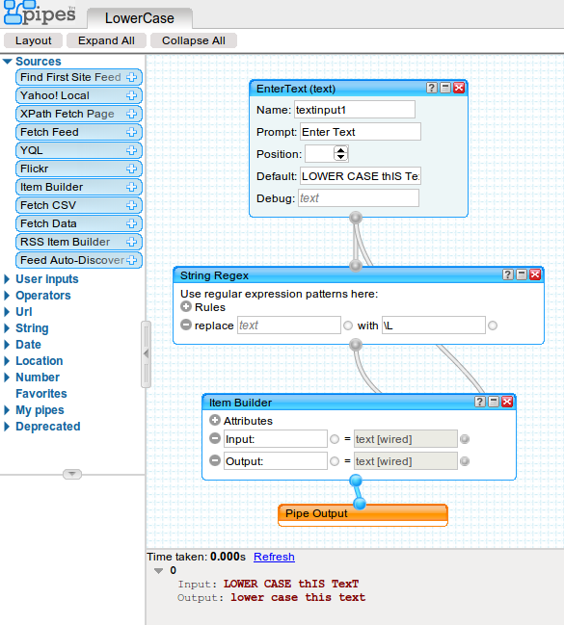Click Output value wired terminal
Screen dimensions: 564x625
coord(464,461)
